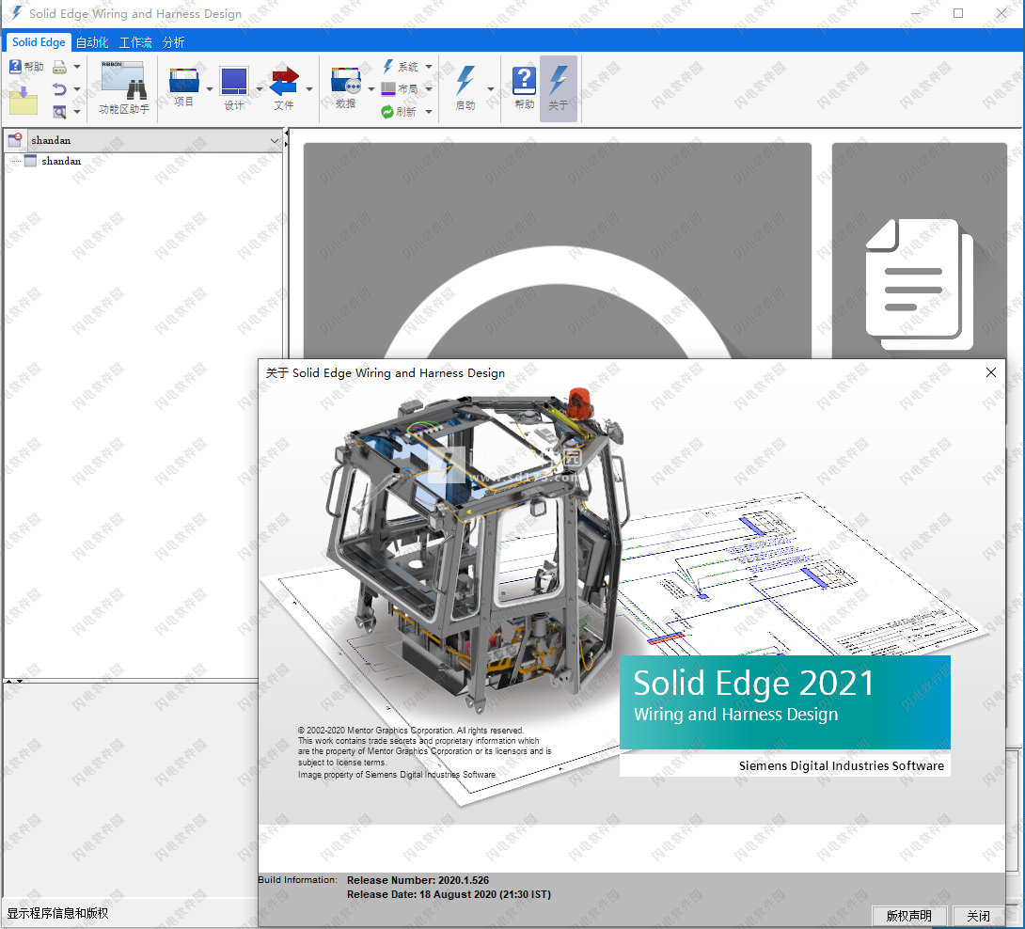Open the shandan project combo box
The image size is (1025, 929).
pyautogui.click(x=155, y=140)
